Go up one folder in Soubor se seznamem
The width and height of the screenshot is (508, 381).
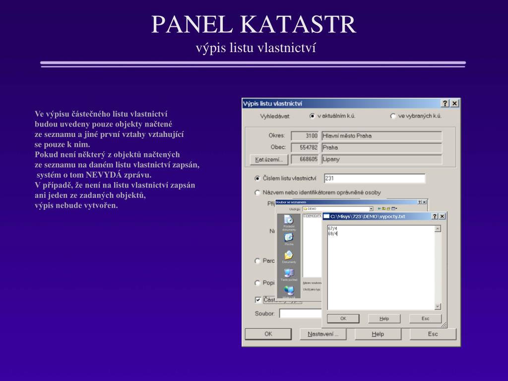click(x=383, y=209)
